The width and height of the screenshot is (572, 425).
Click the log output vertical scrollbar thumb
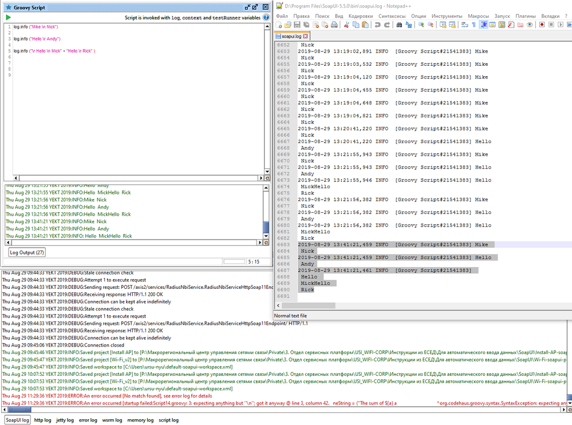pos(266,228)
